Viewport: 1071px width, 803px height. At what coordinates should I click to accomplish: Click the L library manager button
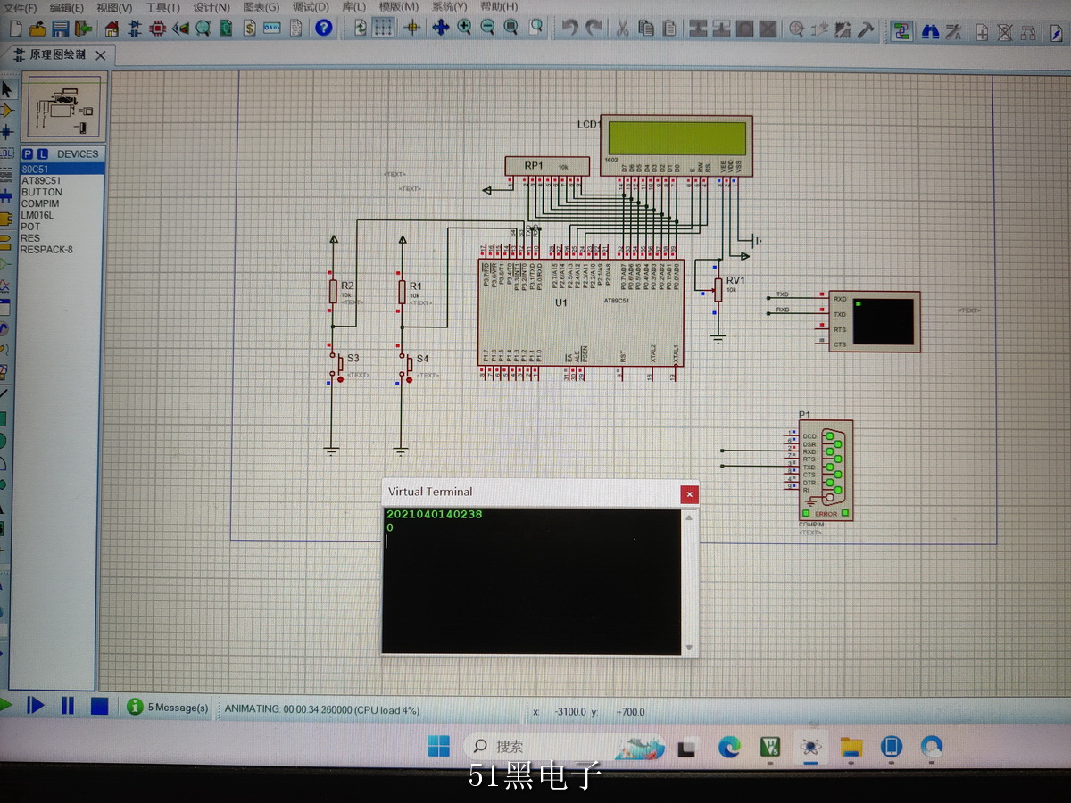coord(43,154)
